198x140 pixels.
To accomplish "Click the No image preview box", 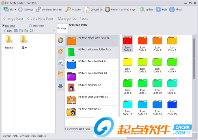I will click(x=63, y=28).
